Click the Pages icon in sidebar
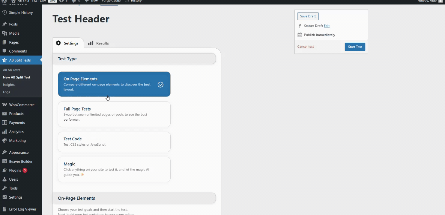 point(4,42)
